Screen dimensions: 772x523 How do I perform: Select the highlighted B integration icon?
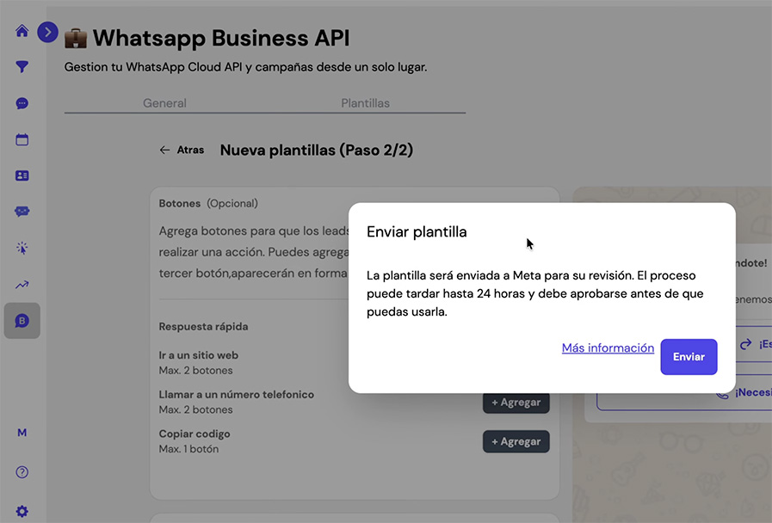[x=21, y=320]
